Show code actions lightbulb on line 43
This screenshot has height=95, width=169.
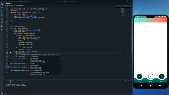(x=11, y=53)
